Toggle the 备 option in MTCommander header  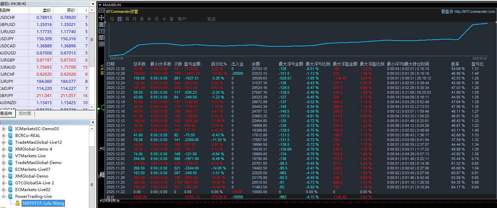pos(172,19)
